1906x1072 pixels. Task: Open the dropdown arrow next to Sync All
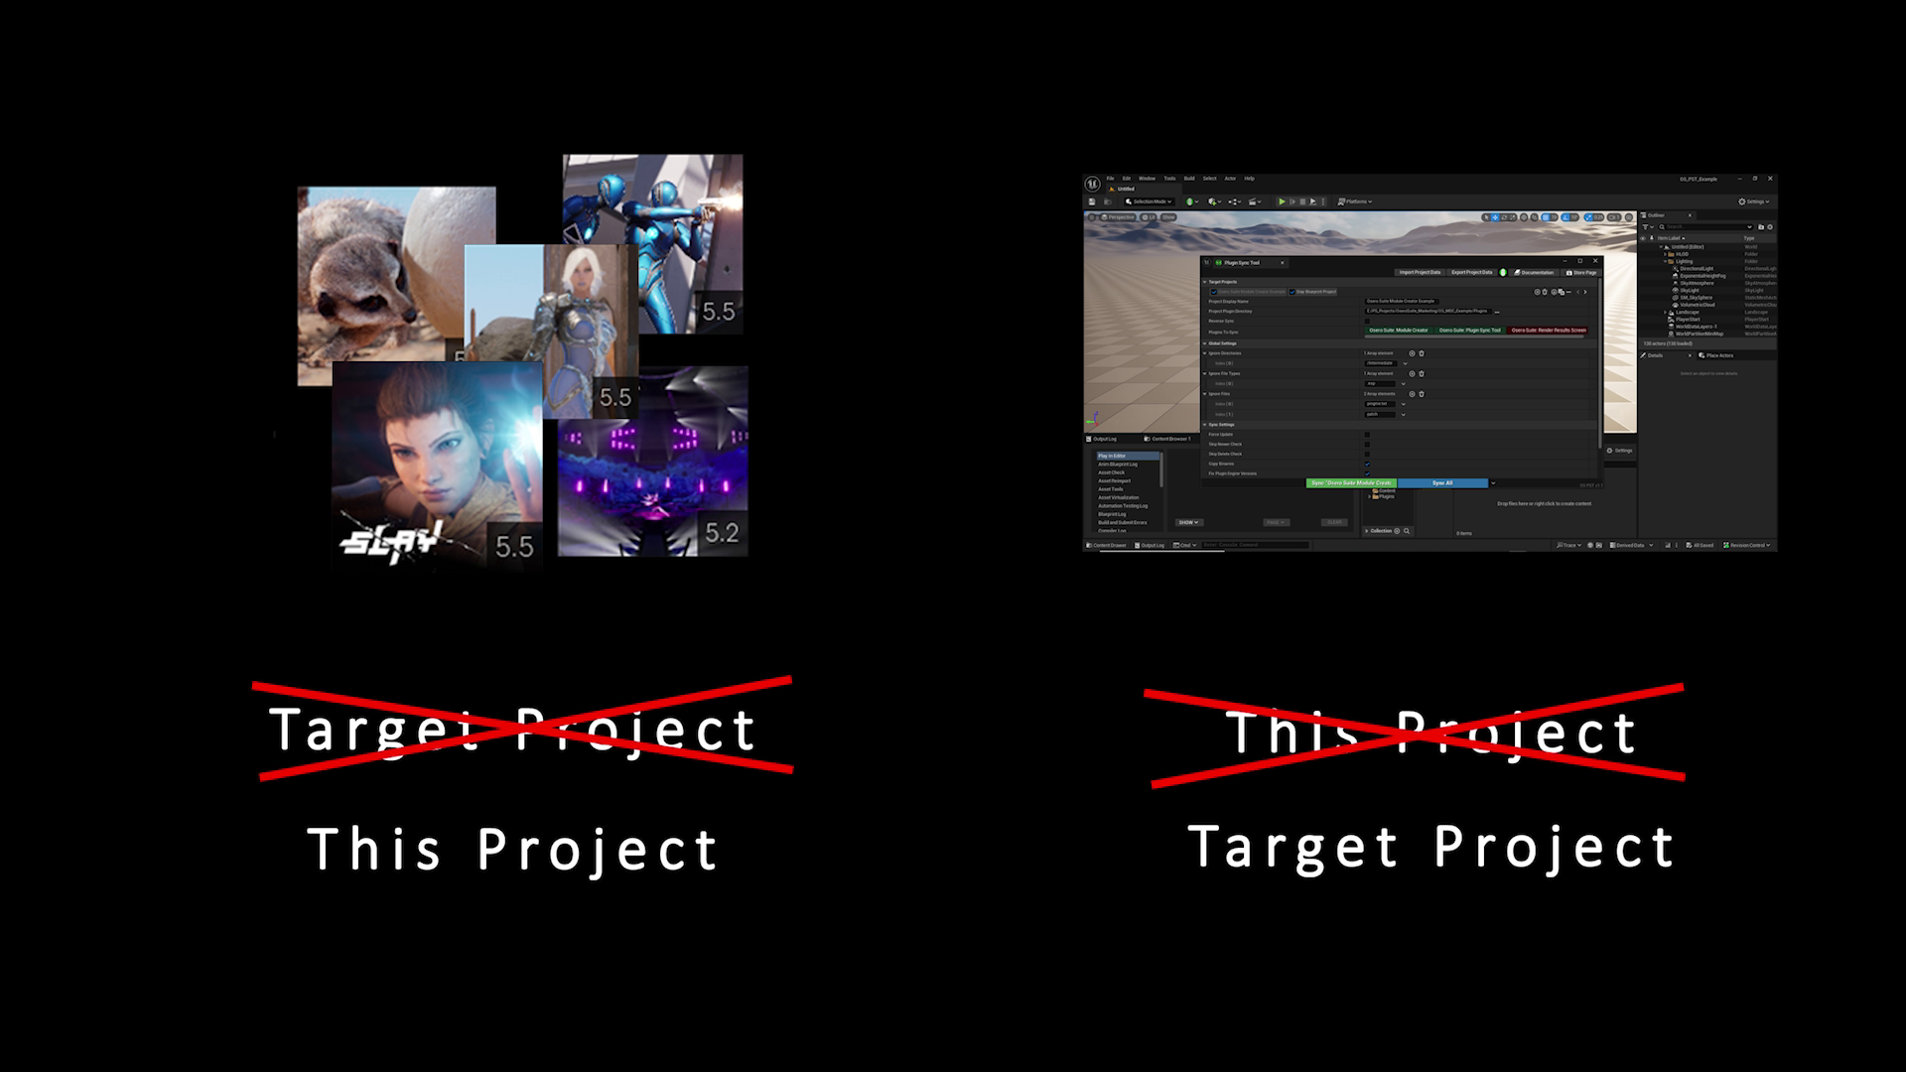[1493, 483]
